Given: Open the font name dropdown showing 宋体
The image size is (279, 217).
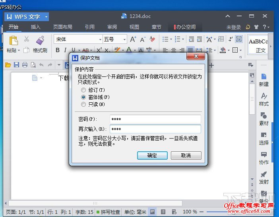Looking at the screenshot, I should click(100, 39).
